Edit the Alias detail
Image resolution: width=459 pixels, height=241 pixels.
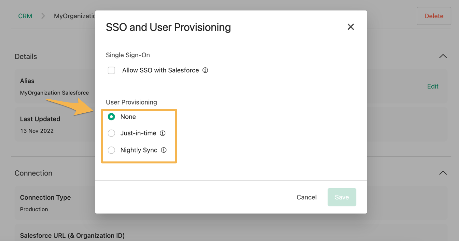coord(433,86)
